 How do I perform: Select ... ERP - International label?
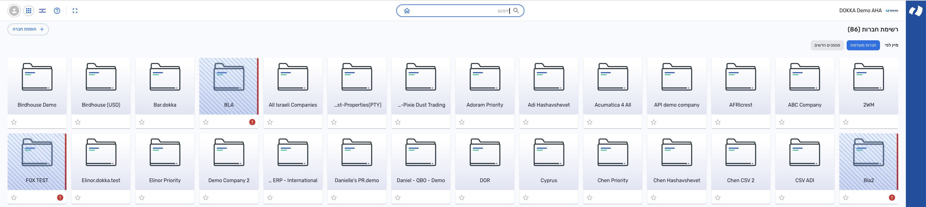(x=293, y=181)
